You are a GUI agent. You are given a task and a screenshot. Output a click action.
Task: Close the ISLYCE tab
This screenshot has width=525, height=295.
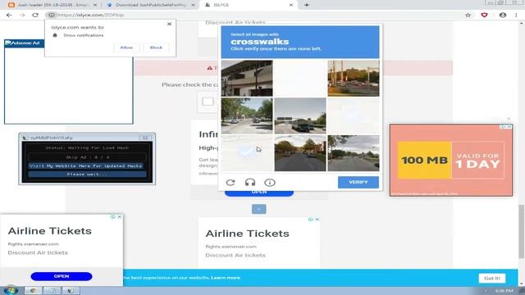291,5
